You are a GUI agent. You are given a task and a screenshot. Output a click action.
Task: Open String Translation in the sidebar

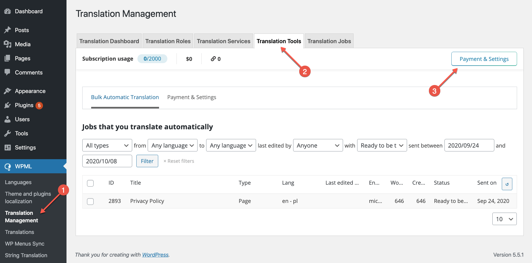[26, 255]
